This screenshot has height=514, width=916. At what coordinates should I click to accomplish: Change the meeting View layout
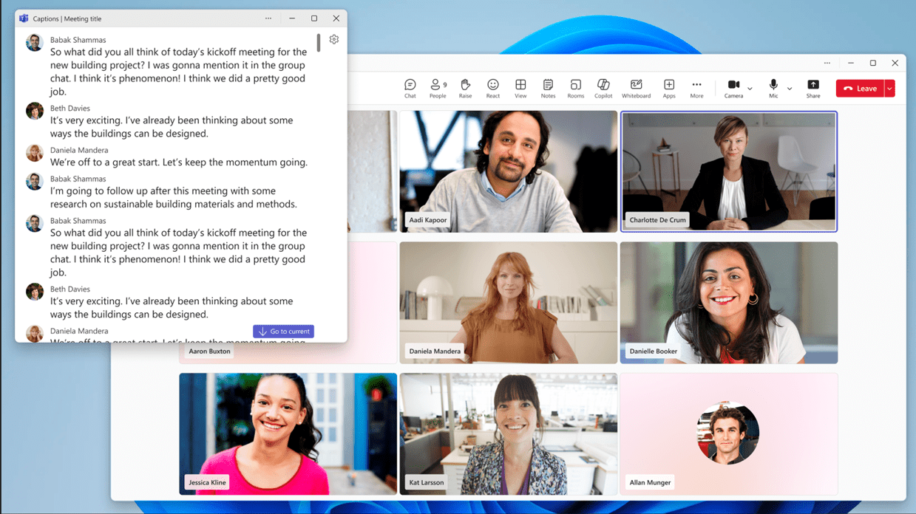coord(520,89)
